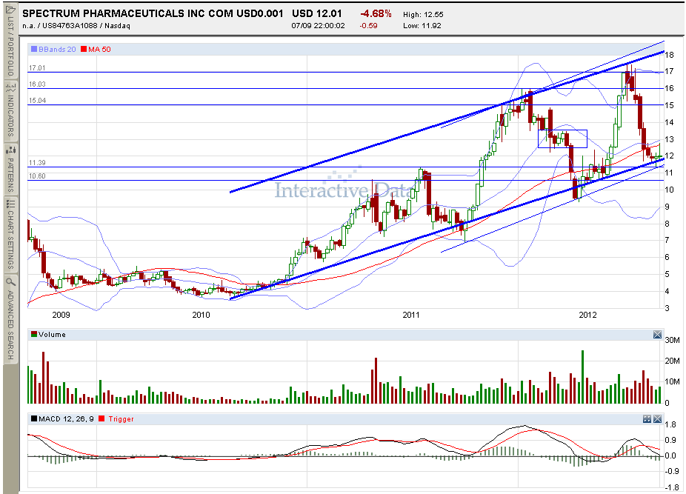Open the Patterns side tab
This screenshot has height=494, width=686.
(x=10, y=168)
